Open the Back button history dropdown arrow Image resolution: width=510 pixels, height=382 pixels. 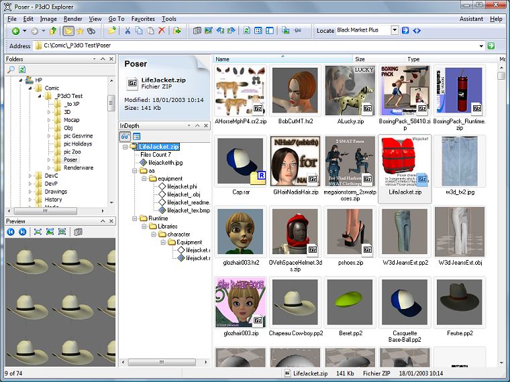tap(25, 31)
